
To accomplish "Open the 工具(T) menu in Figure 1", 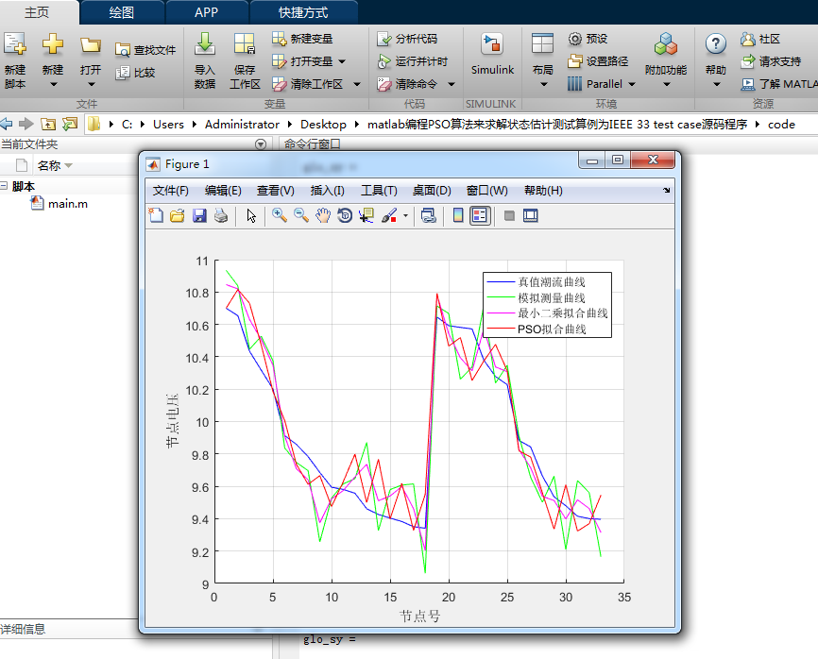I will point(379,191).
